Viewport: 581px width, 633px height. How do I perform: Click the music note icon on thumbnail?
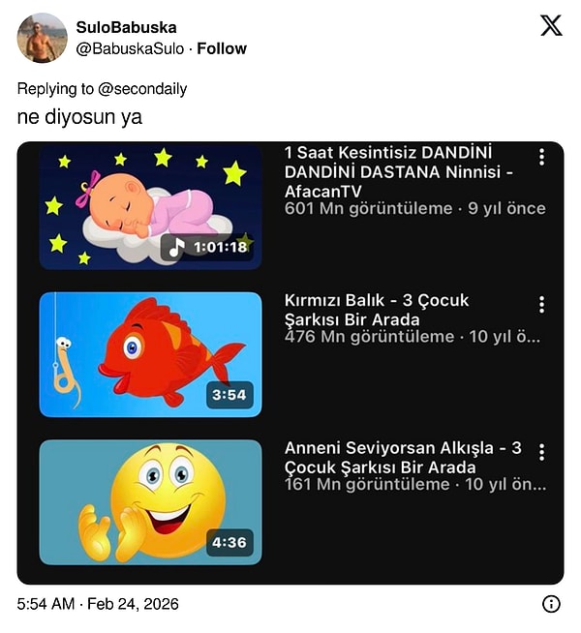(176, 247)
